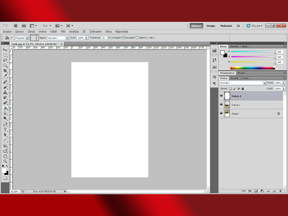Open the Popředí fill source dropdown

pyautogui.click(x=22, y=37)
